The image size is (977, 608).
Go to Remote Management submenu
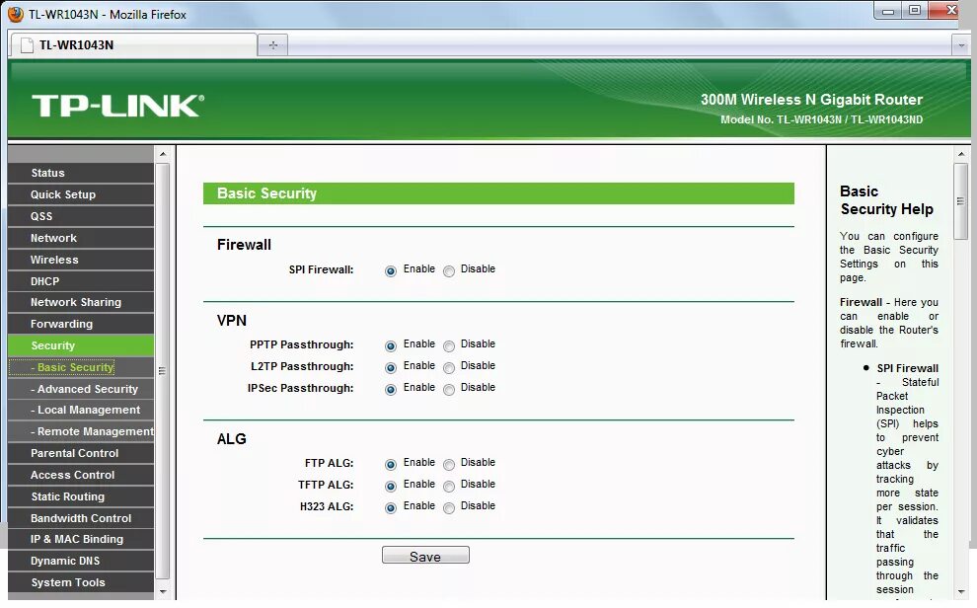(x=81, y=431)
